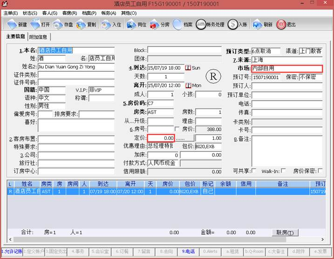Select the reservation row 酒店员工自 AST
The height and width of the screenshot is (259, 334).
167,191
